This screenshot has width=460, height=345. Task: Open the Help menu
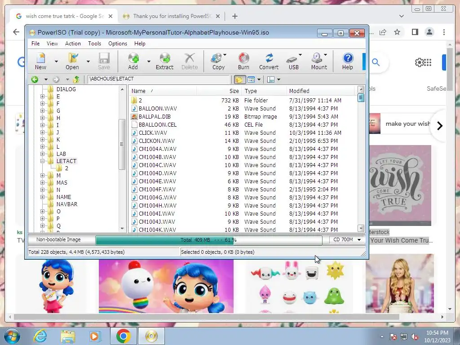click(x=140, y=44)
